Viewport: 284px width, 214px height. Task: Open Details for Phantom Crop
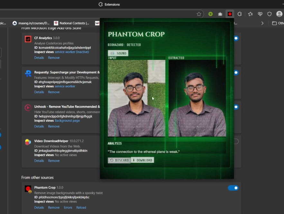tap(39, 208)
